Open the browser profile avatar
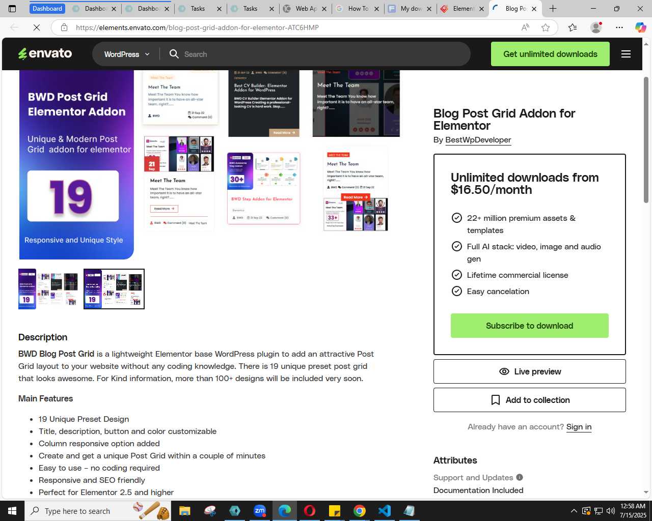The width and height of the screenshot is (652, 521). [x=596, y=27]
